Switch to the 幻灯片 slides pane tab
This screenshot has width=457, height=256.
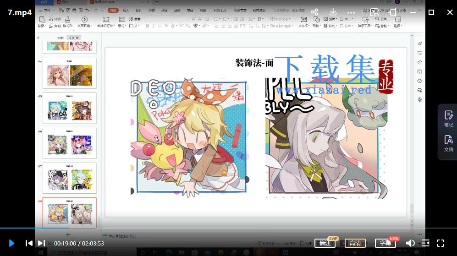[x=74, y=38]
